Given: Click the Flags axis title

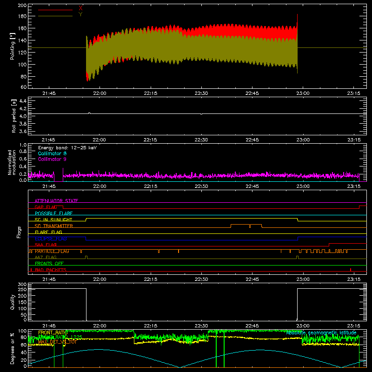Looking at the screenshot, I should 19,232.
